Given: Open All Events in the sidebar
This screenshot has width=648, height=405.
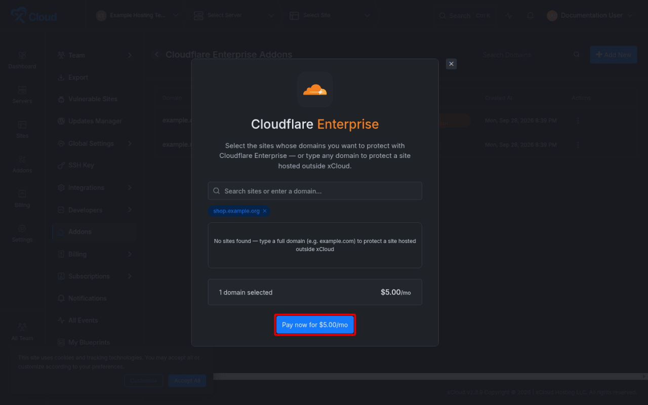Looking at the screenshot, I should (94, 320).
